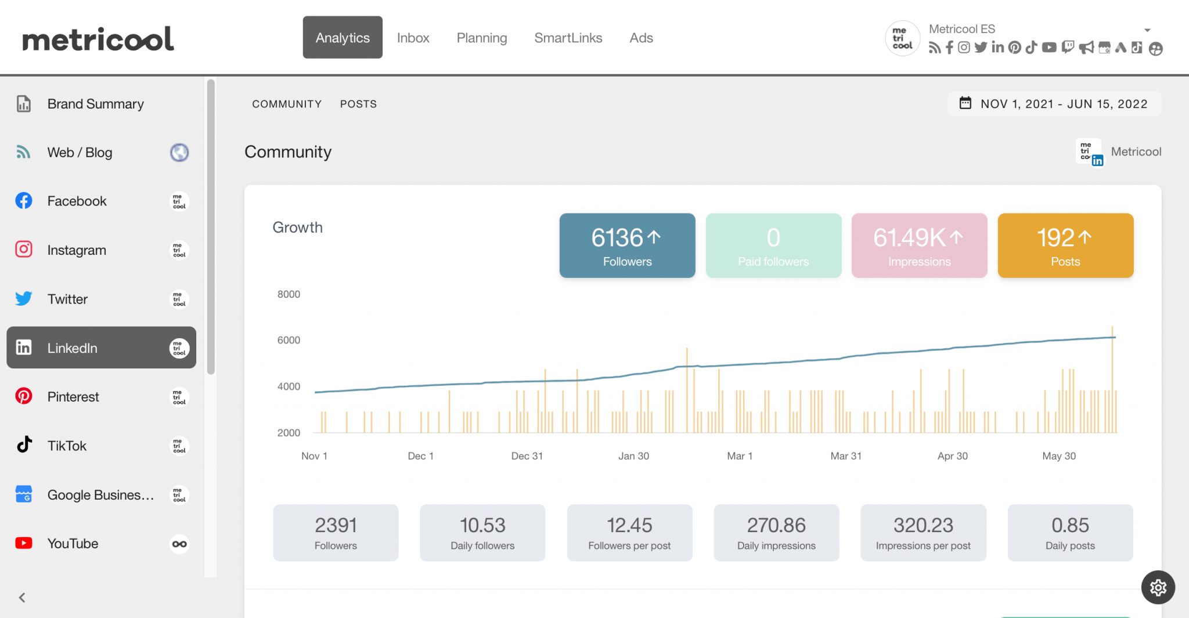The image size is (1189, 618).
Task: Click the YouTube play icon
Action: [x=24, y=543]
